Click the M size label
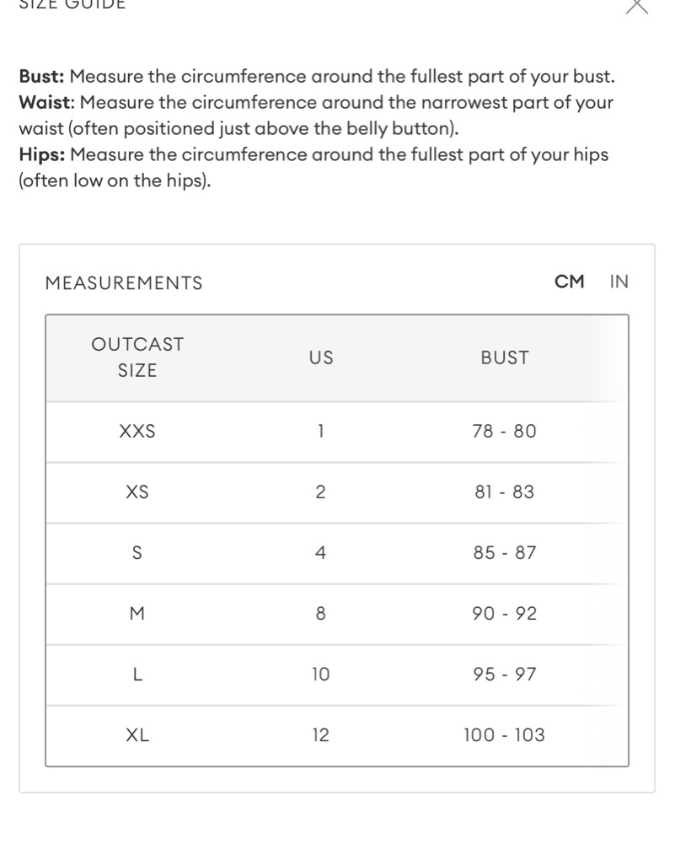Screen dimensions: 675x844 (137, 614)
